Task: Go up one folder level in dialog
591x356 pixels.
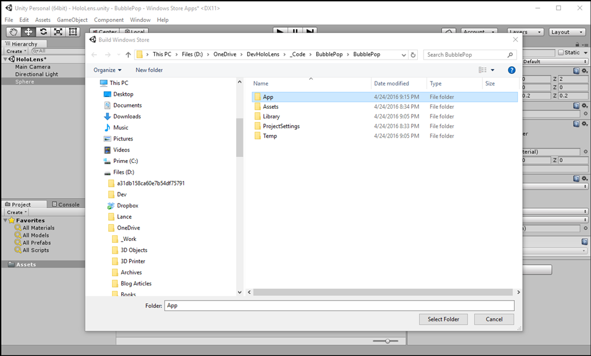Action: 128,55
